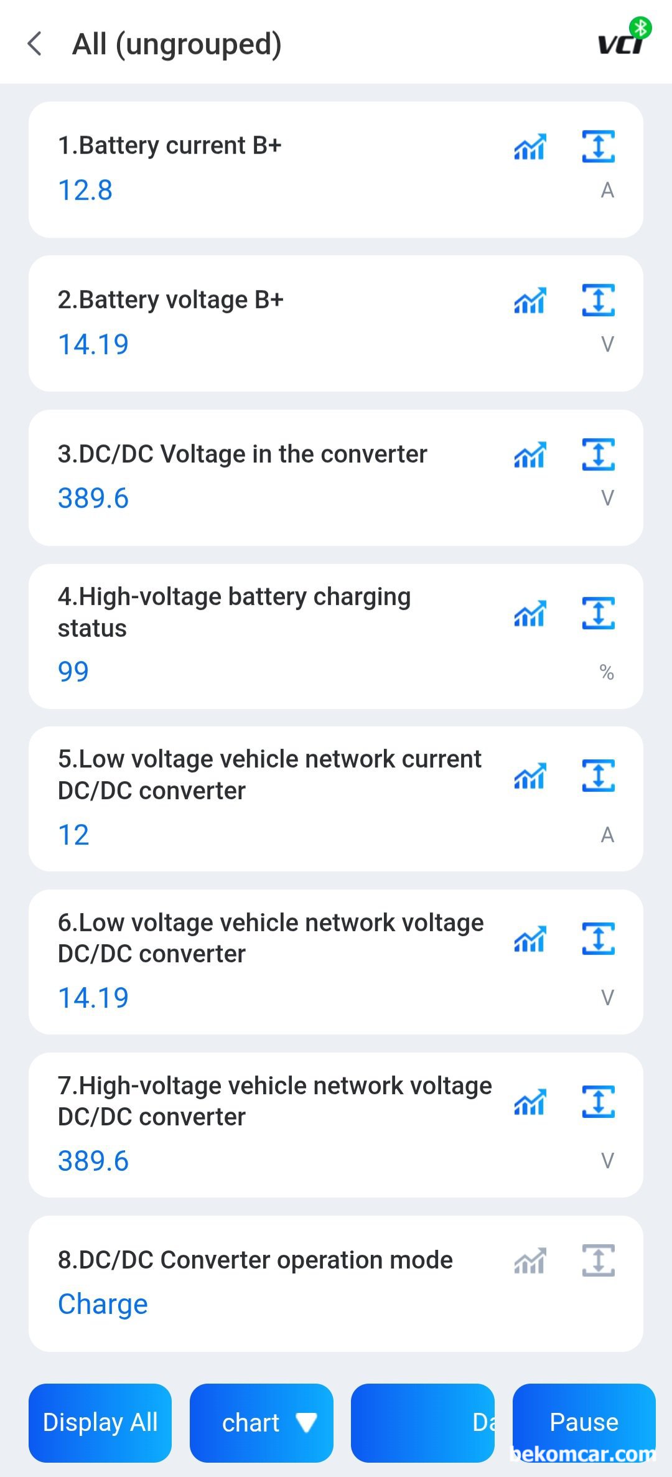Open graph icon for High-voltage battery charging status
672x1477 pixels.
530,614
